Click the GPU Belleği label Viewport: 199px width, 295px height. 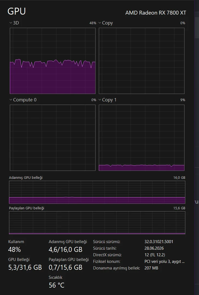[19, 260]
